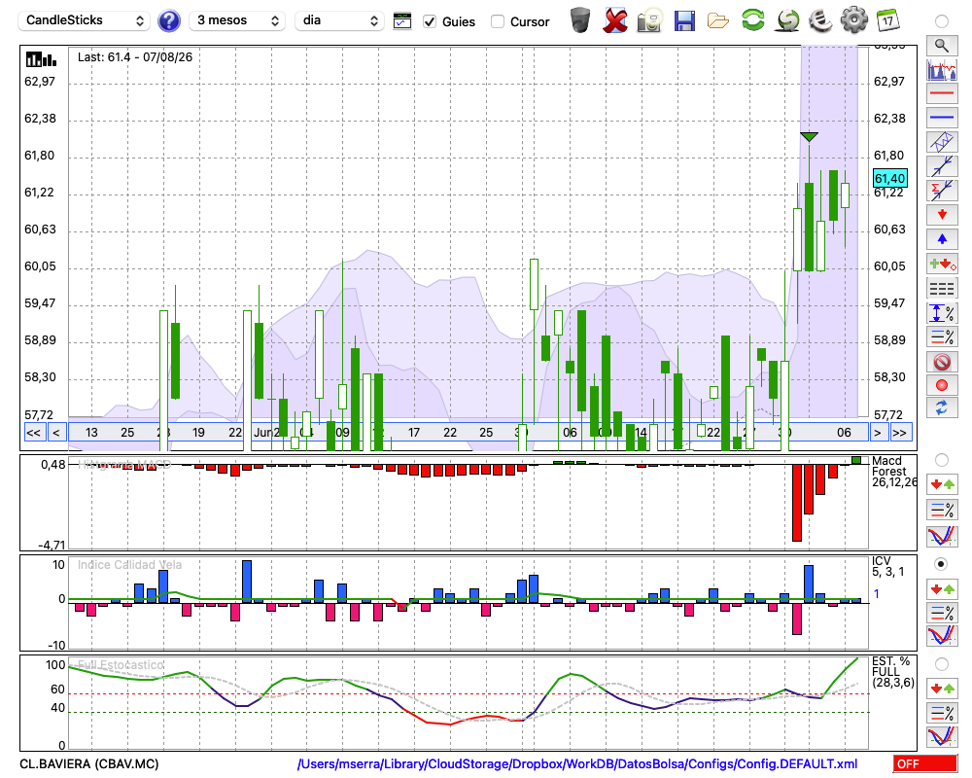
Task: Click the >> fast forward timeline button
Action: point(899,433)
